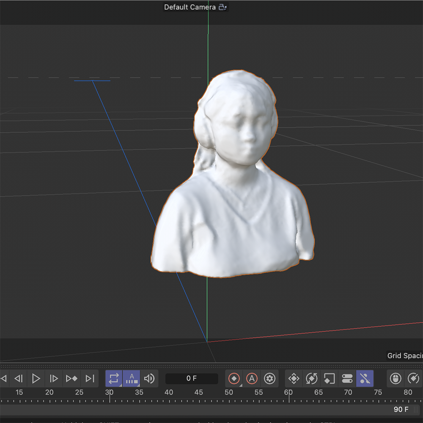Open the Keyframe Selection settings gear
The height and width of the screenshot is (423, 423).
(269, 379)
